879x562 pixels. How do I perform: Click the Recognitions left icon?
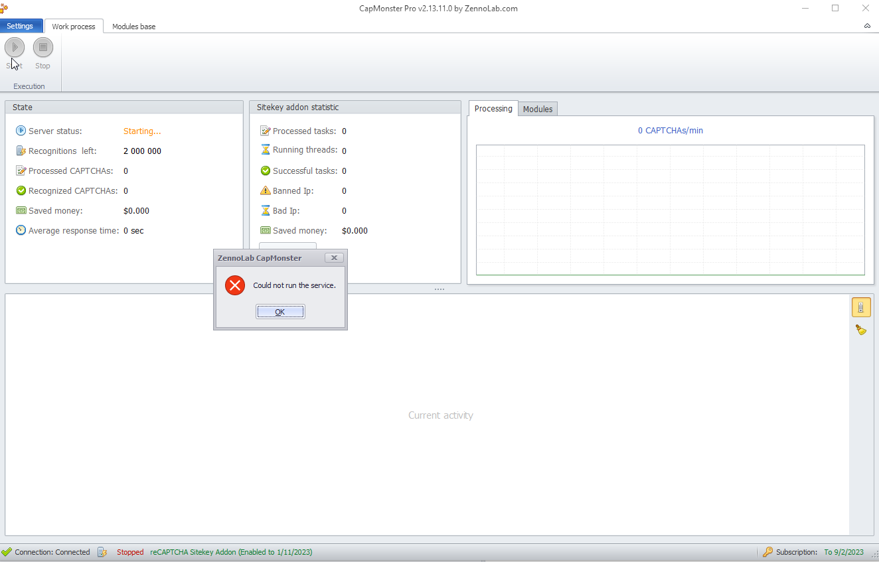click(21, 151)
